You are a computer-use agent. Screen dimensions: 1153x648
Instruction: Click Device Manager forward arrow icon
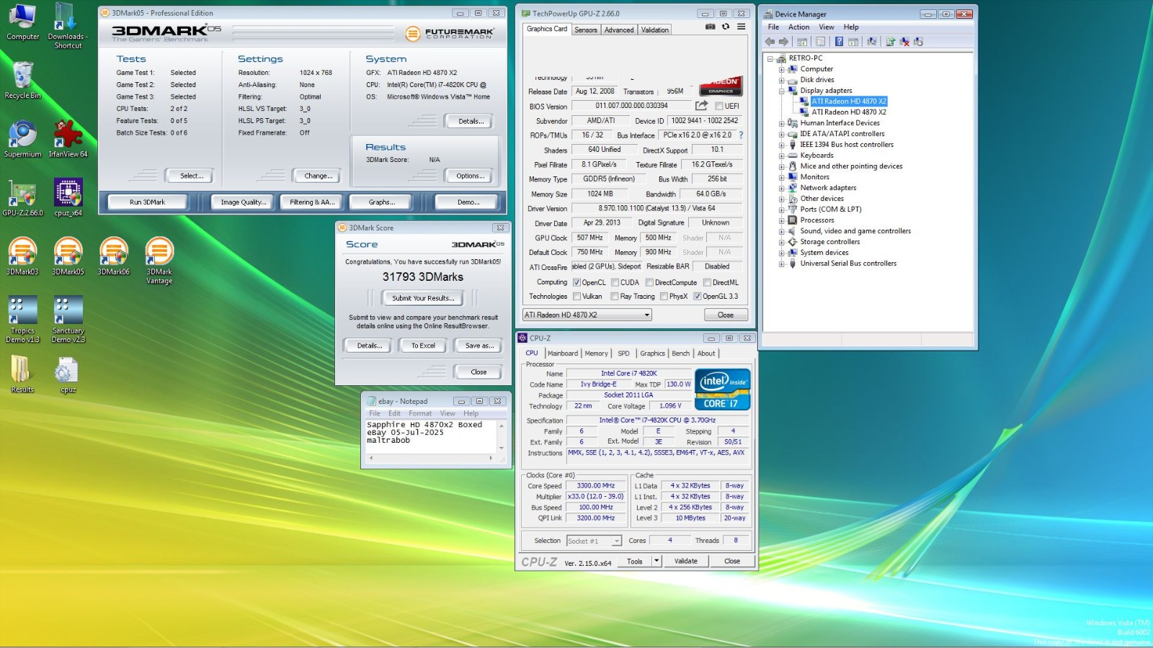click(783, 42)
